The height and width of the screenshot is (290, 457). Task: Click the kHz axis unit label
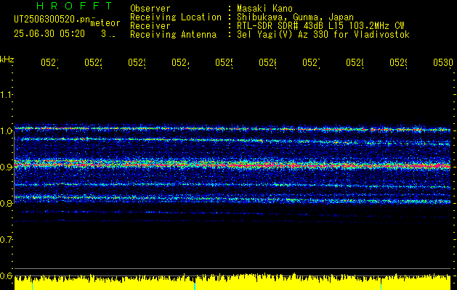7,59
